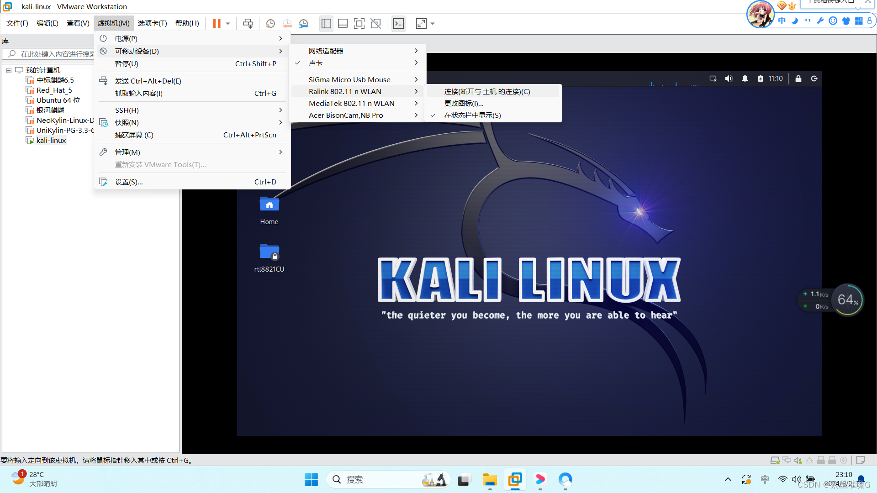
Task: Click the send Ctrl+Alt+Del icon
Action: point(248,23)
